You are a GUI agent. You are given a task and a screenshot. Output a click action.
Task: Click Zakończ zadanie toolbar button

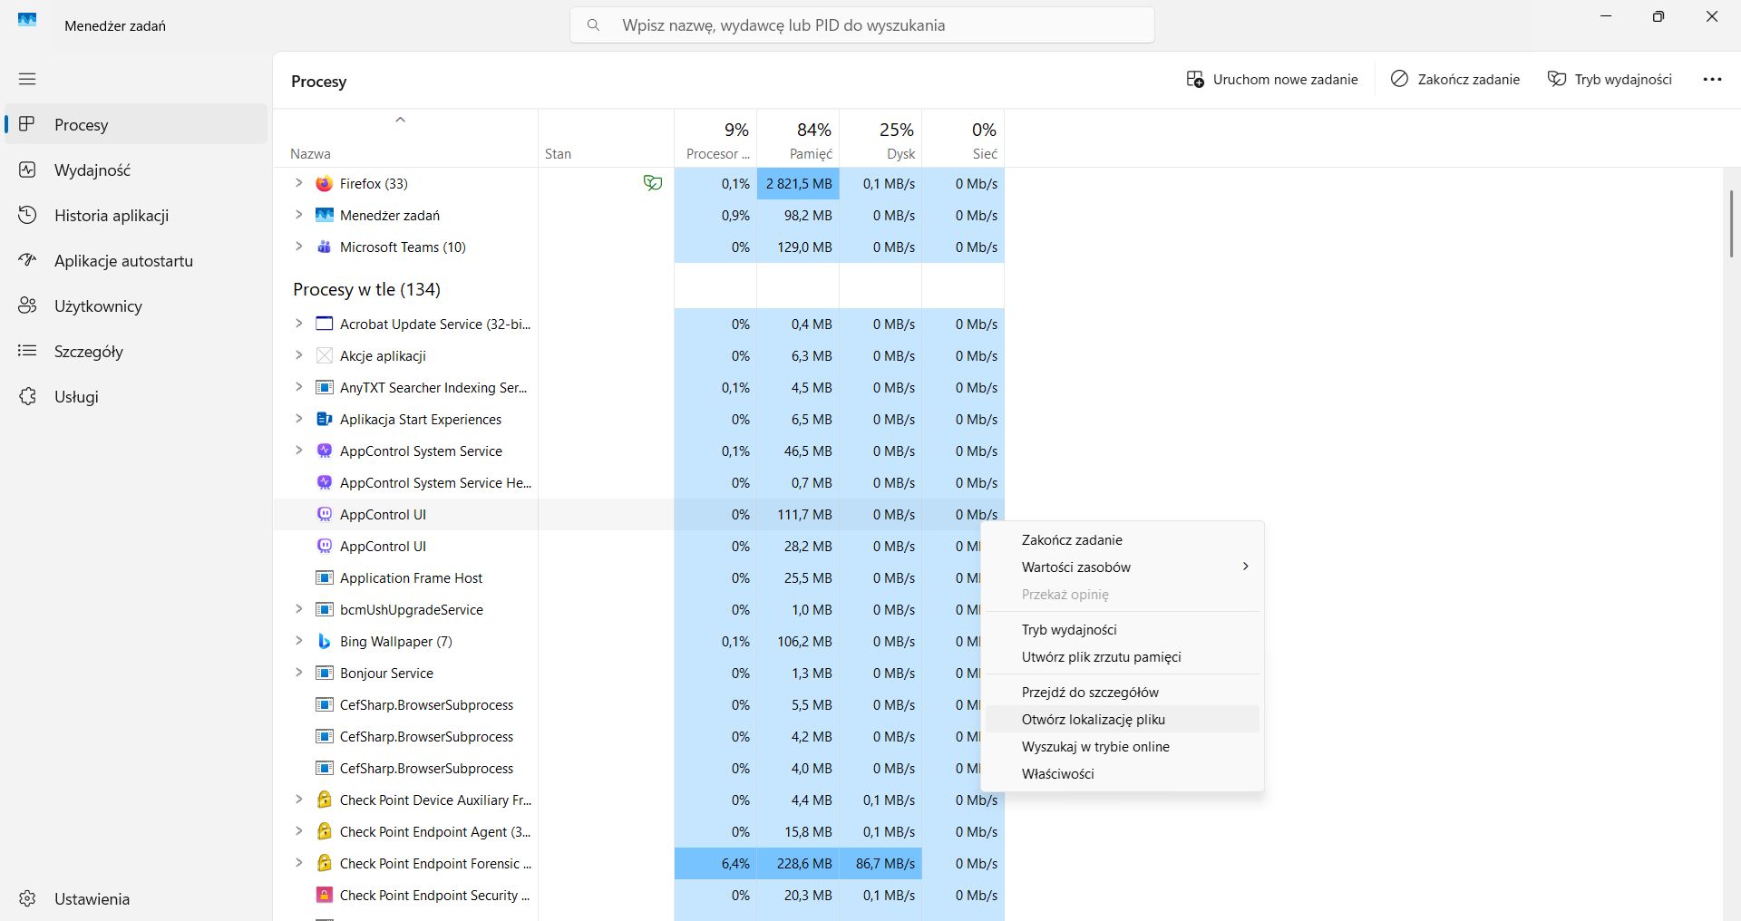pyautogui.click(x=1455, y=79)
